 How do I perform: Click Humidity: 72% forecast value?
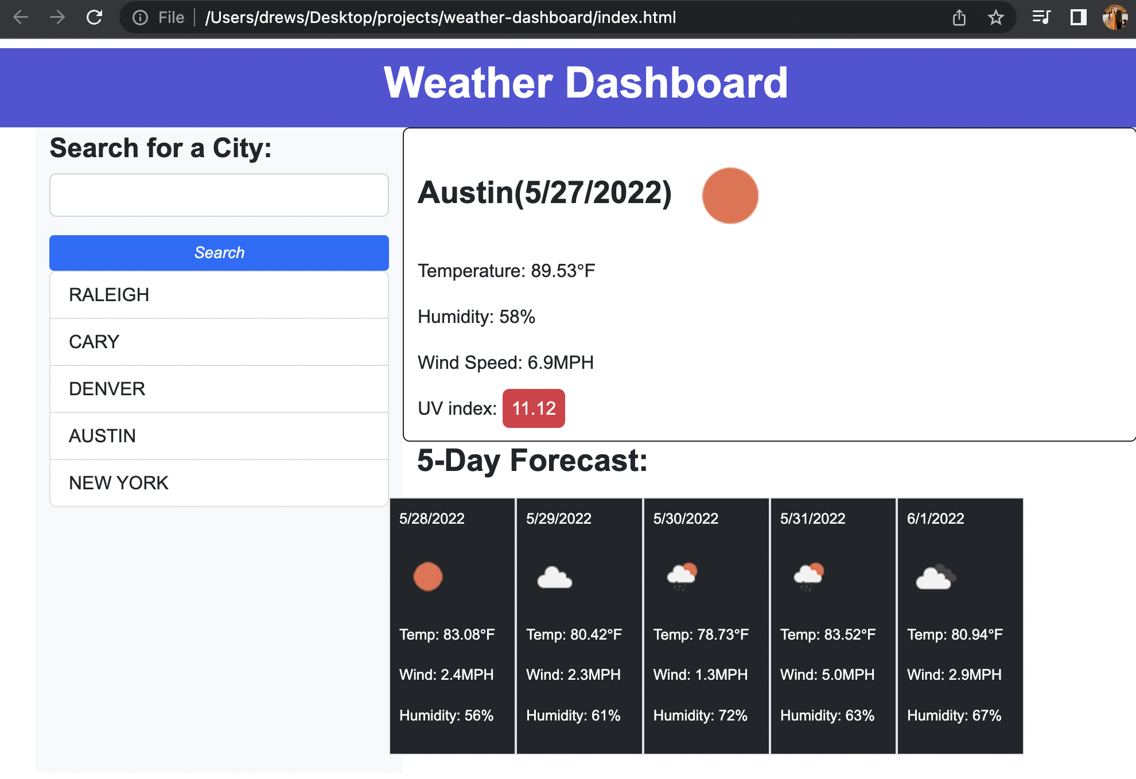[x=701, y=715]
